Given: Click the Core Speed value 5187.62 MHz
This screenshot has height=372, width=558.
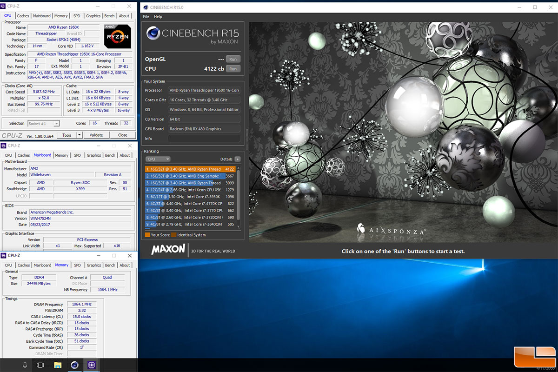Looking at the screenshot, I should click(44, 92).
